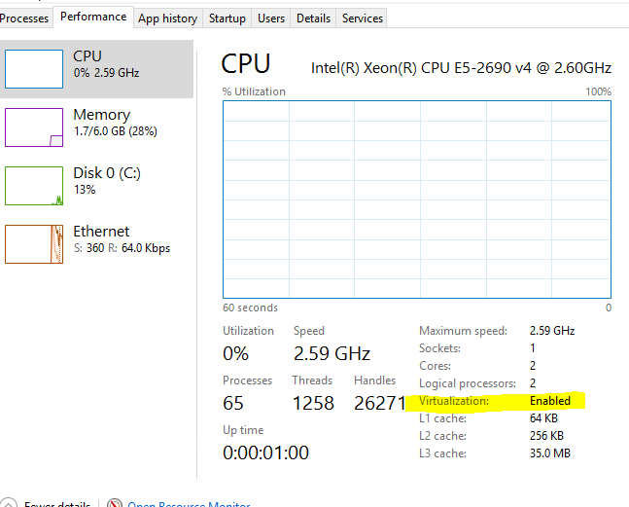Screen dimensions: 629x507
Task: Go to the Startup tab
Action: 227,18
